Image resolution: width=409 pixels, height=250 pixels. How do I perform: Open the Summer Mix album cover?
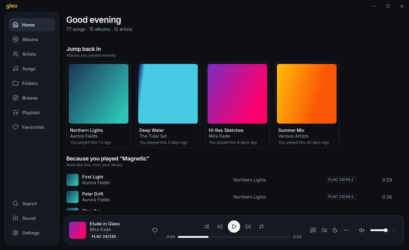(307, 94)
